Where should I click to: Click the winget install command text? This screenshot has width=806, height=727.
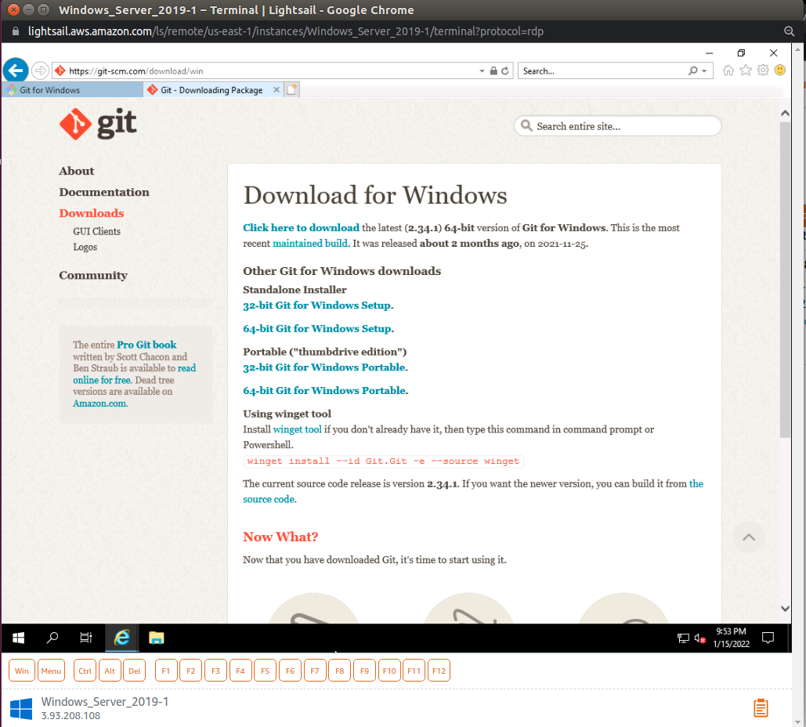pos(383,461)
